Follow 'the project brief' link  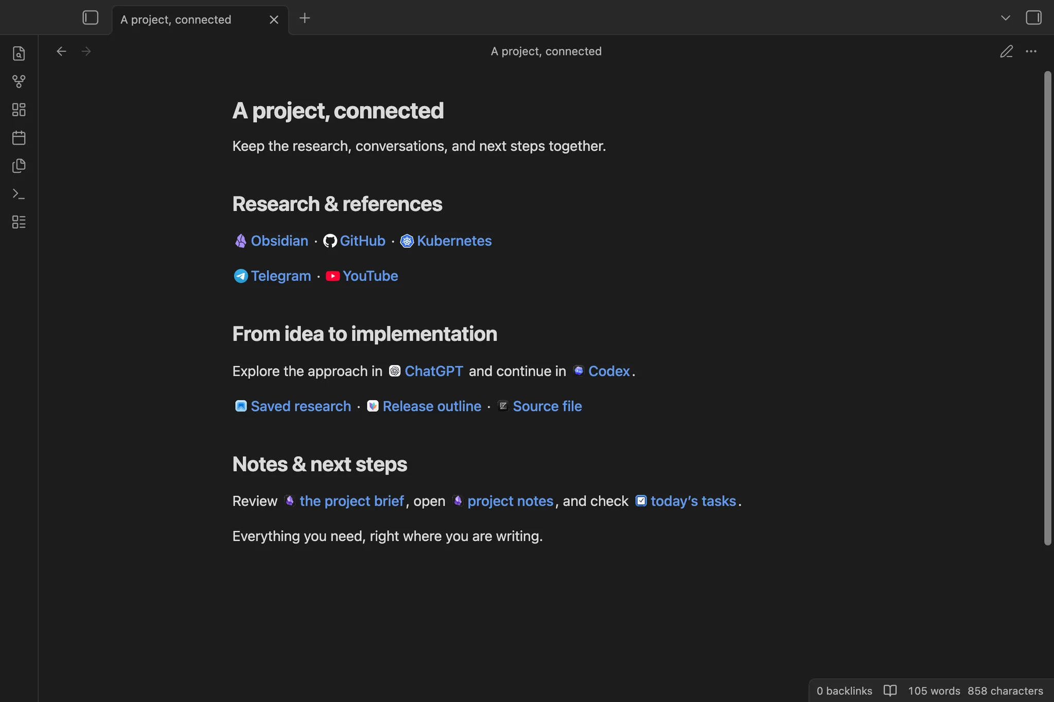point(352,501)
